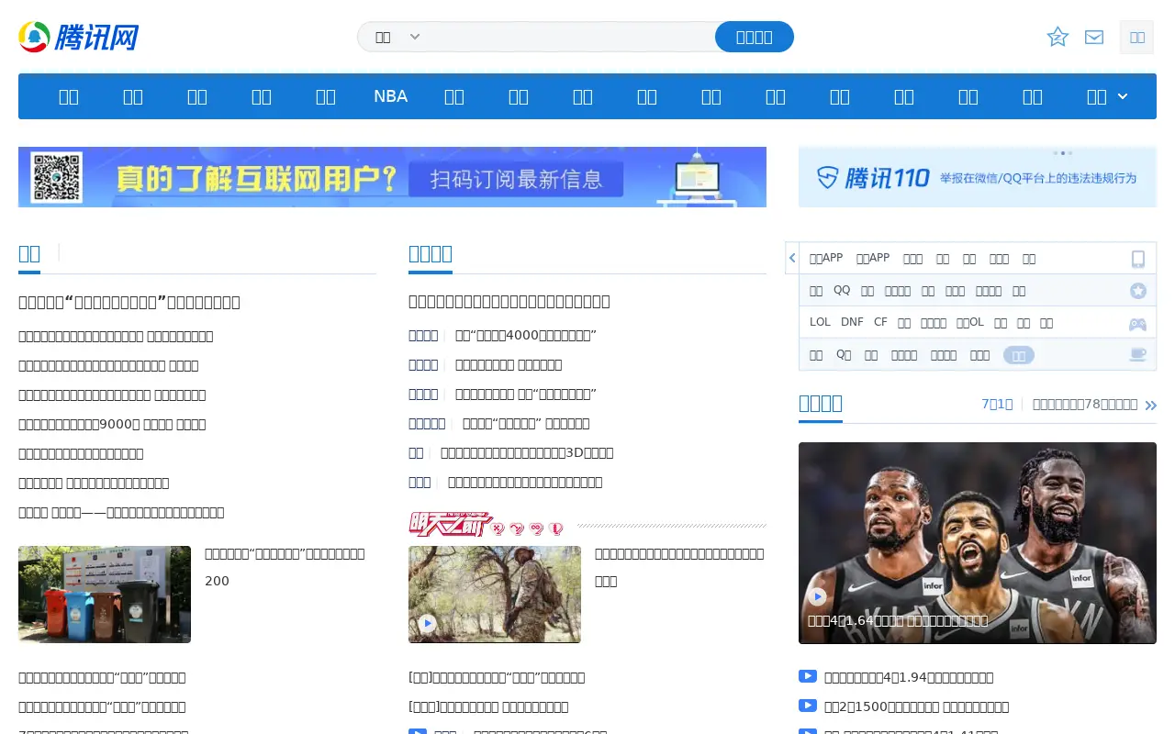Screen dimensions: 1175x734
Task: Click the gray button right of mail icon
Action: [1136, 38]
